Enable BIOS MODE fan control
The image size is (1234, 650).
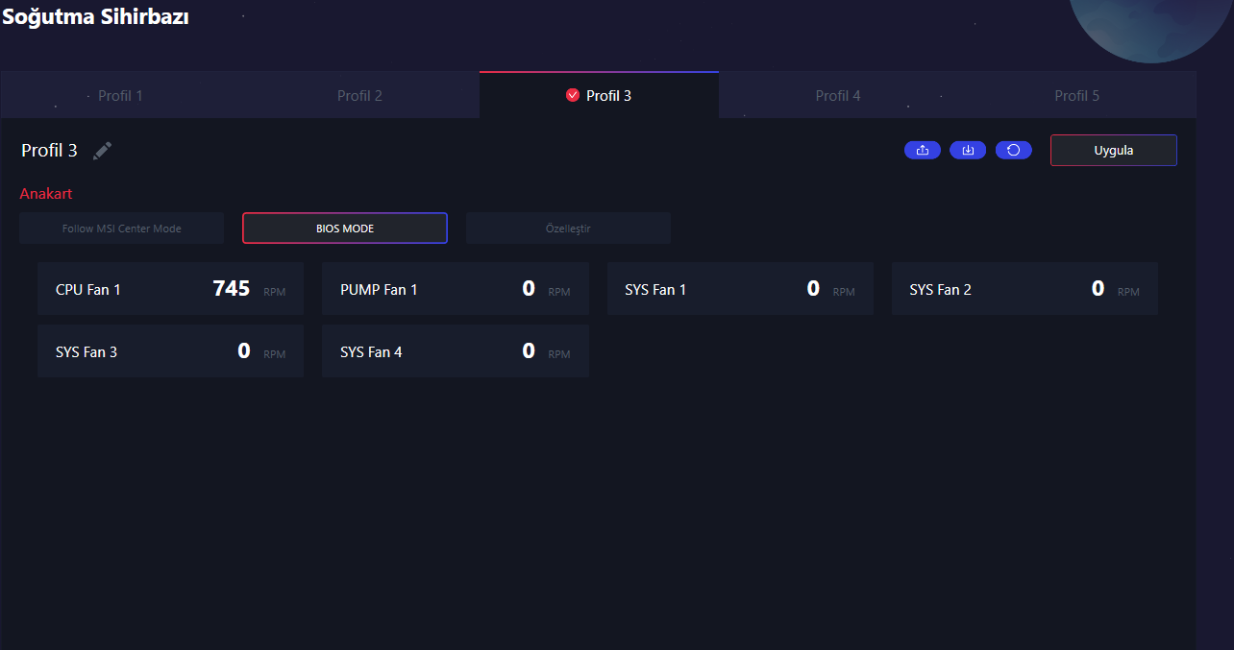[x=345, y=229]
